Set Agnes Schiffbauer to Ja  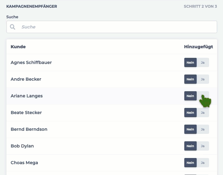click(203, 62)
